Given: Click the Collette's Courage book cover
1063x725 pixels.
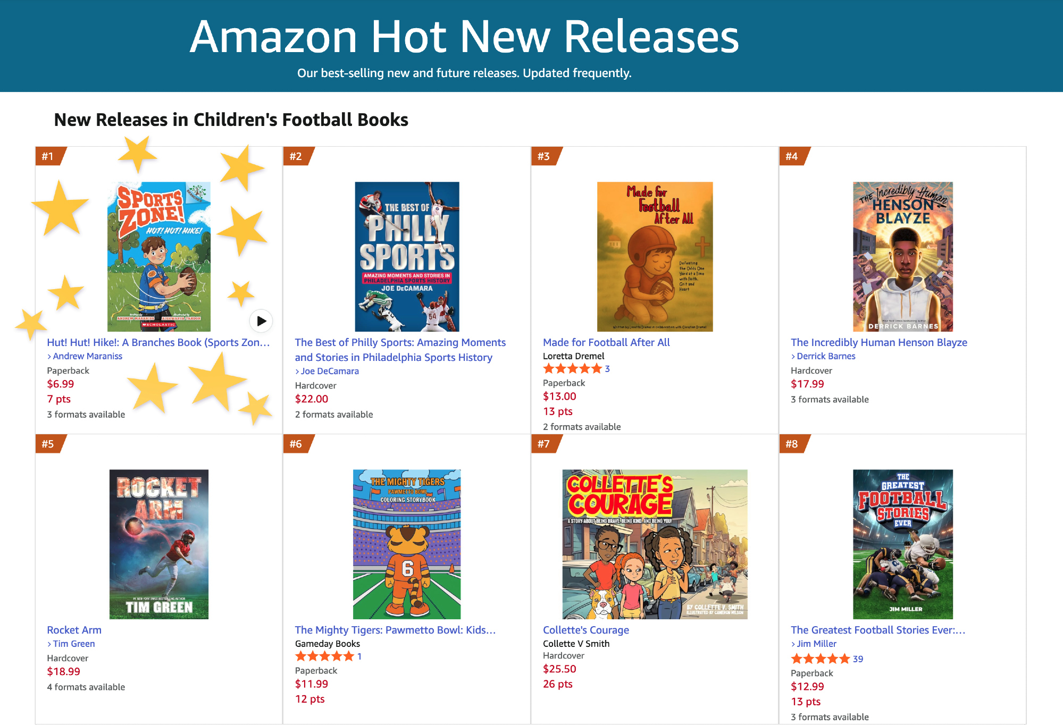Looking at the screenshot, I should [x=655, y=544].
